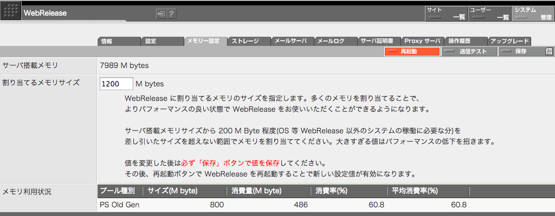
Task: Select the メモリー設定 tab
Action: pos(205,41)
